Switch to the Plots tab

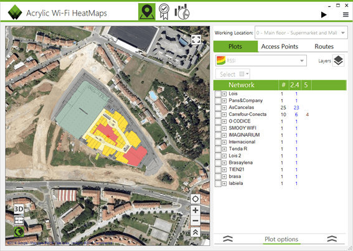click(235, 47)
